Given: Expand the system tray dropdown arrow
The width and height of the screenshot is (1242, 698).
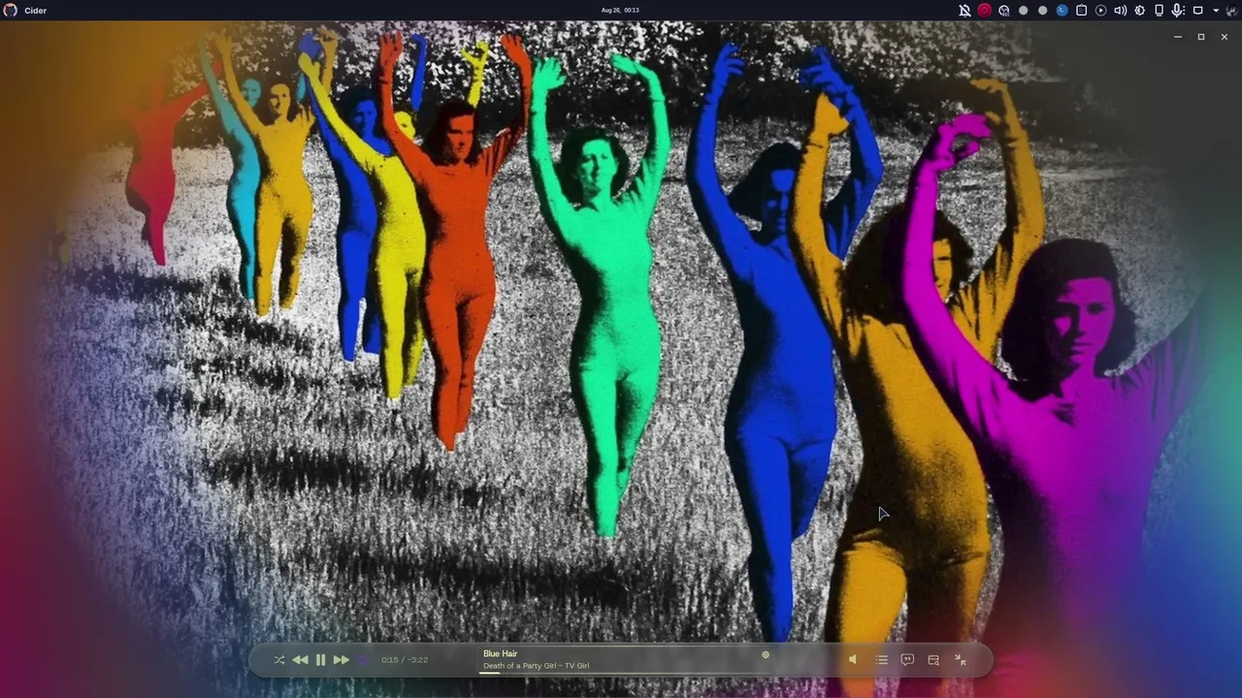Looking at the screenshot, I should (x=1216, y=11).
